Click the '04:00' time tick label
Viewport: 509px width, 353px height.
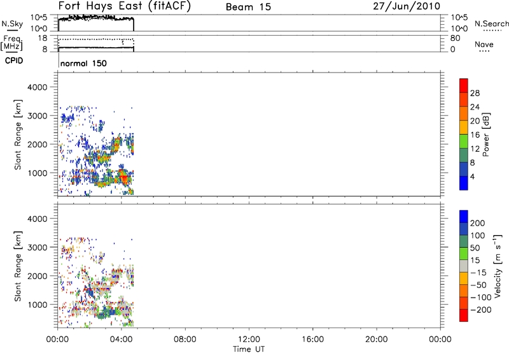(x=121, y=340)
